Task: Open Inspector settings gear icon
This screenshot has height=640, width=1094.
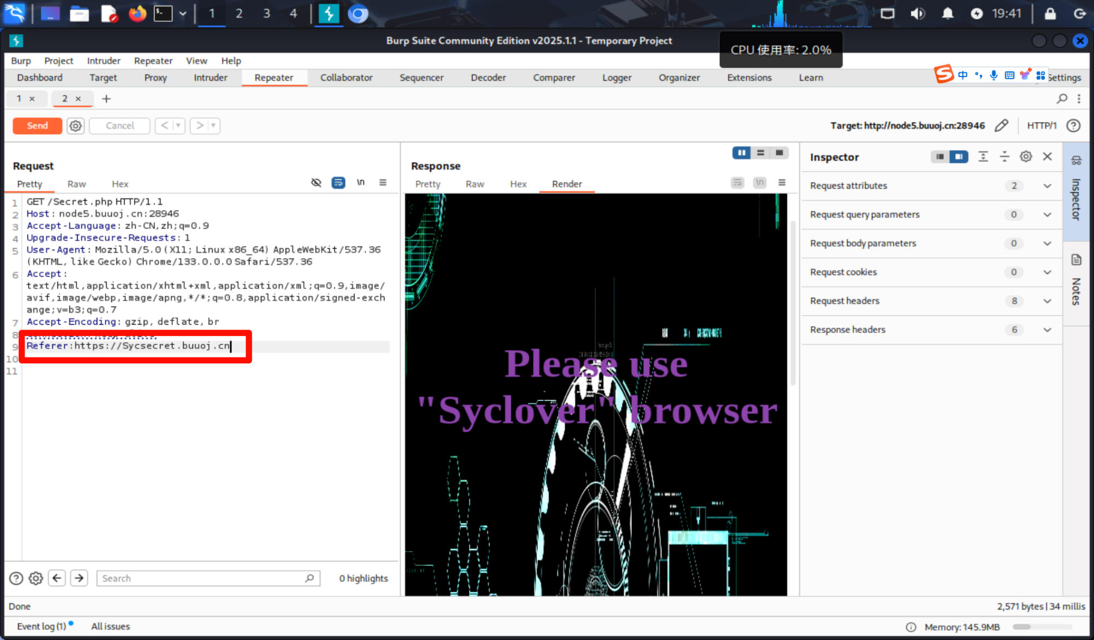Action: pyautogui.click(x=1026, y=157)
